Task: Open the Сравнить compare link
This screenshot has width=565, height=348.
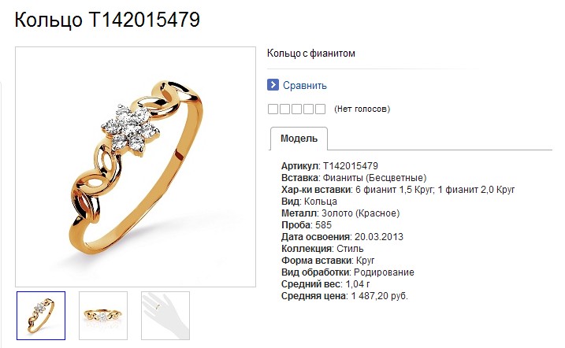Action: pyautogui.click(x=304, y=85)
